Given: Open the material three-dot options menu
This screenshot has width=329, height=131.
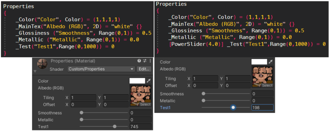Looking at the screenshot, I should [150, 61].
